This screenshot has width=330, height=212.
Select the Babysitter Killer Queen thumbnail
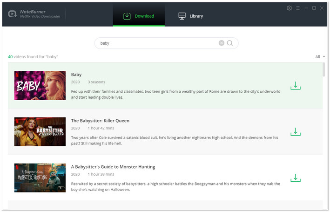coord(40,132)
